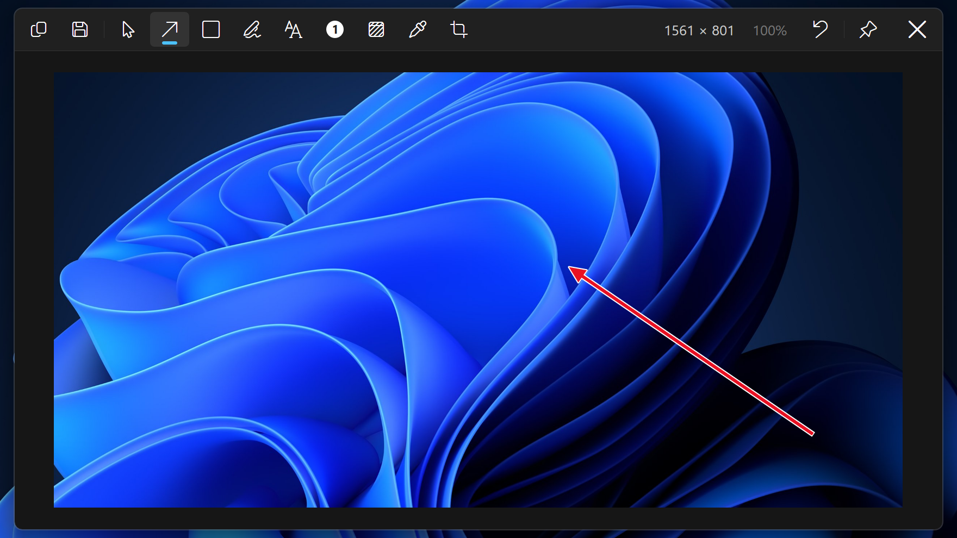Pick the freehand Pen tool

(x=252, y=29)
